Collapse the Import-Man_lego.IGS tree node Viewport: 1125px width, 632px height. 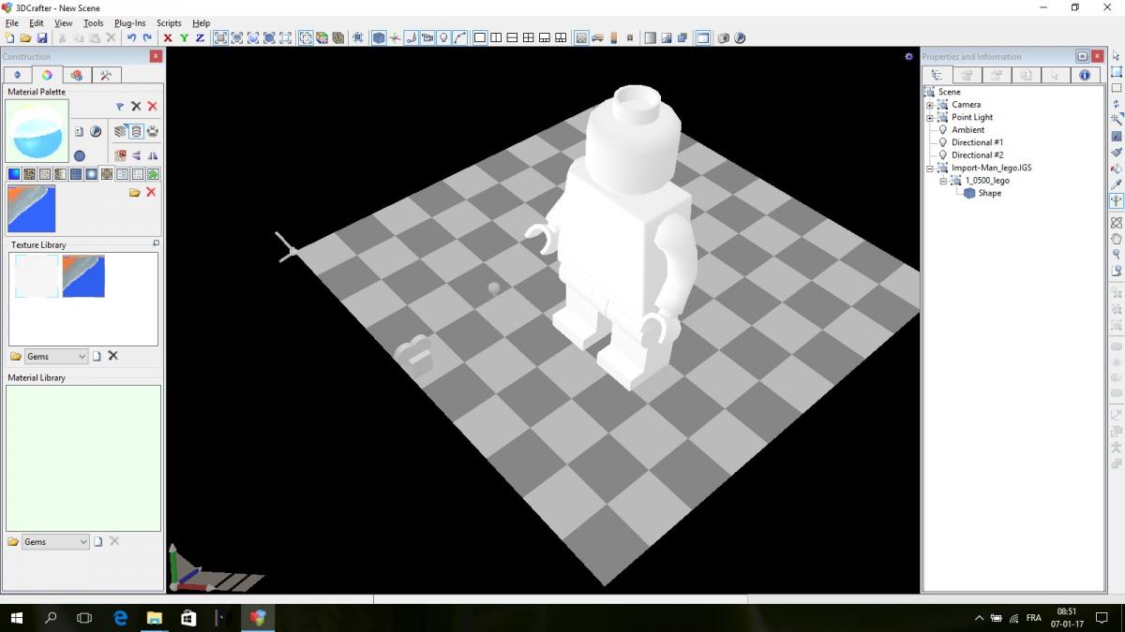click(x=930, y=169)
